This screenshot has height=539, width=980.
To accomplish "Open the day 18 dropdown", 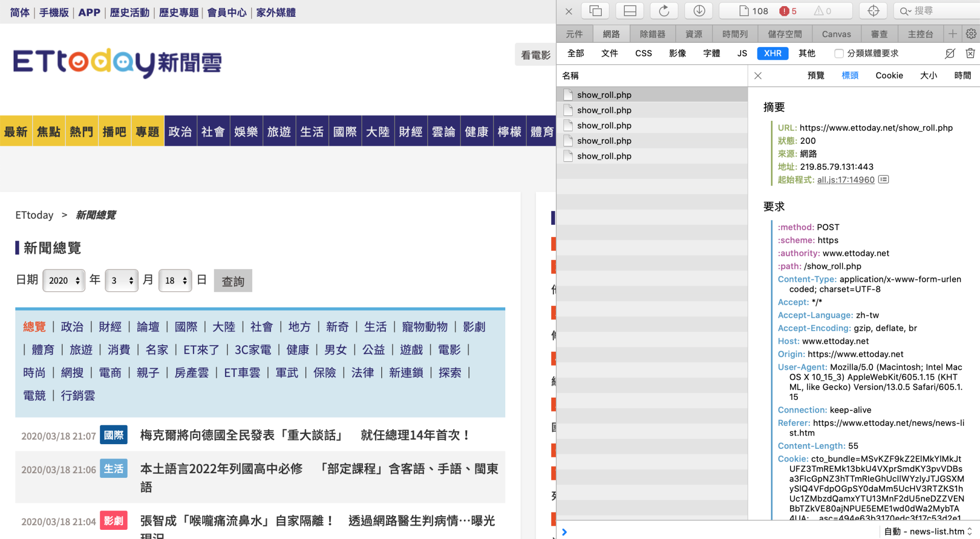I will pos(175,280).
